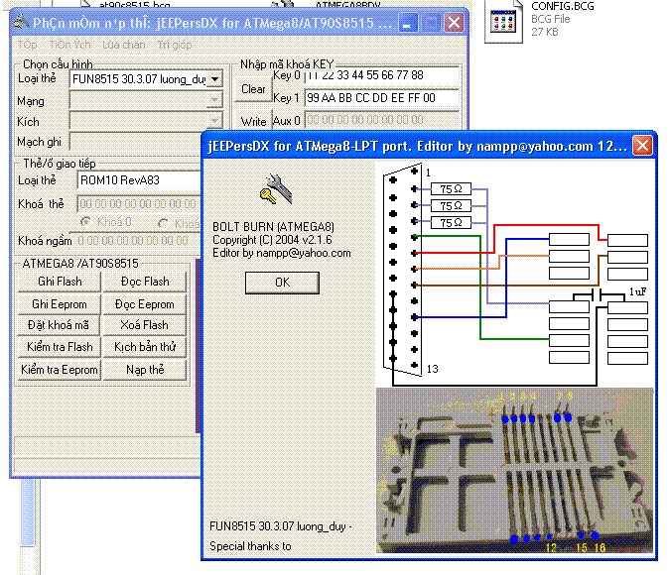Click the Đọc Flash button

click(145, 282)
